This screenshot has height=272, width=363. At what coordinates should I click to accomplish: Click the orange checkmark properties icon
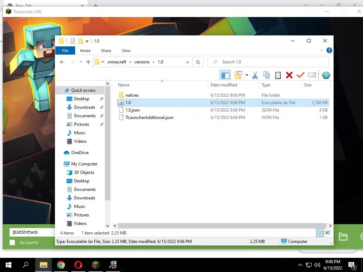[301, 75]
